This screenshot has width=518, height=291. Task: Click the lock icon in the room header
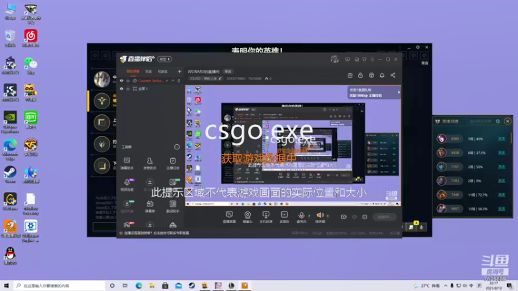coord(361,75)
